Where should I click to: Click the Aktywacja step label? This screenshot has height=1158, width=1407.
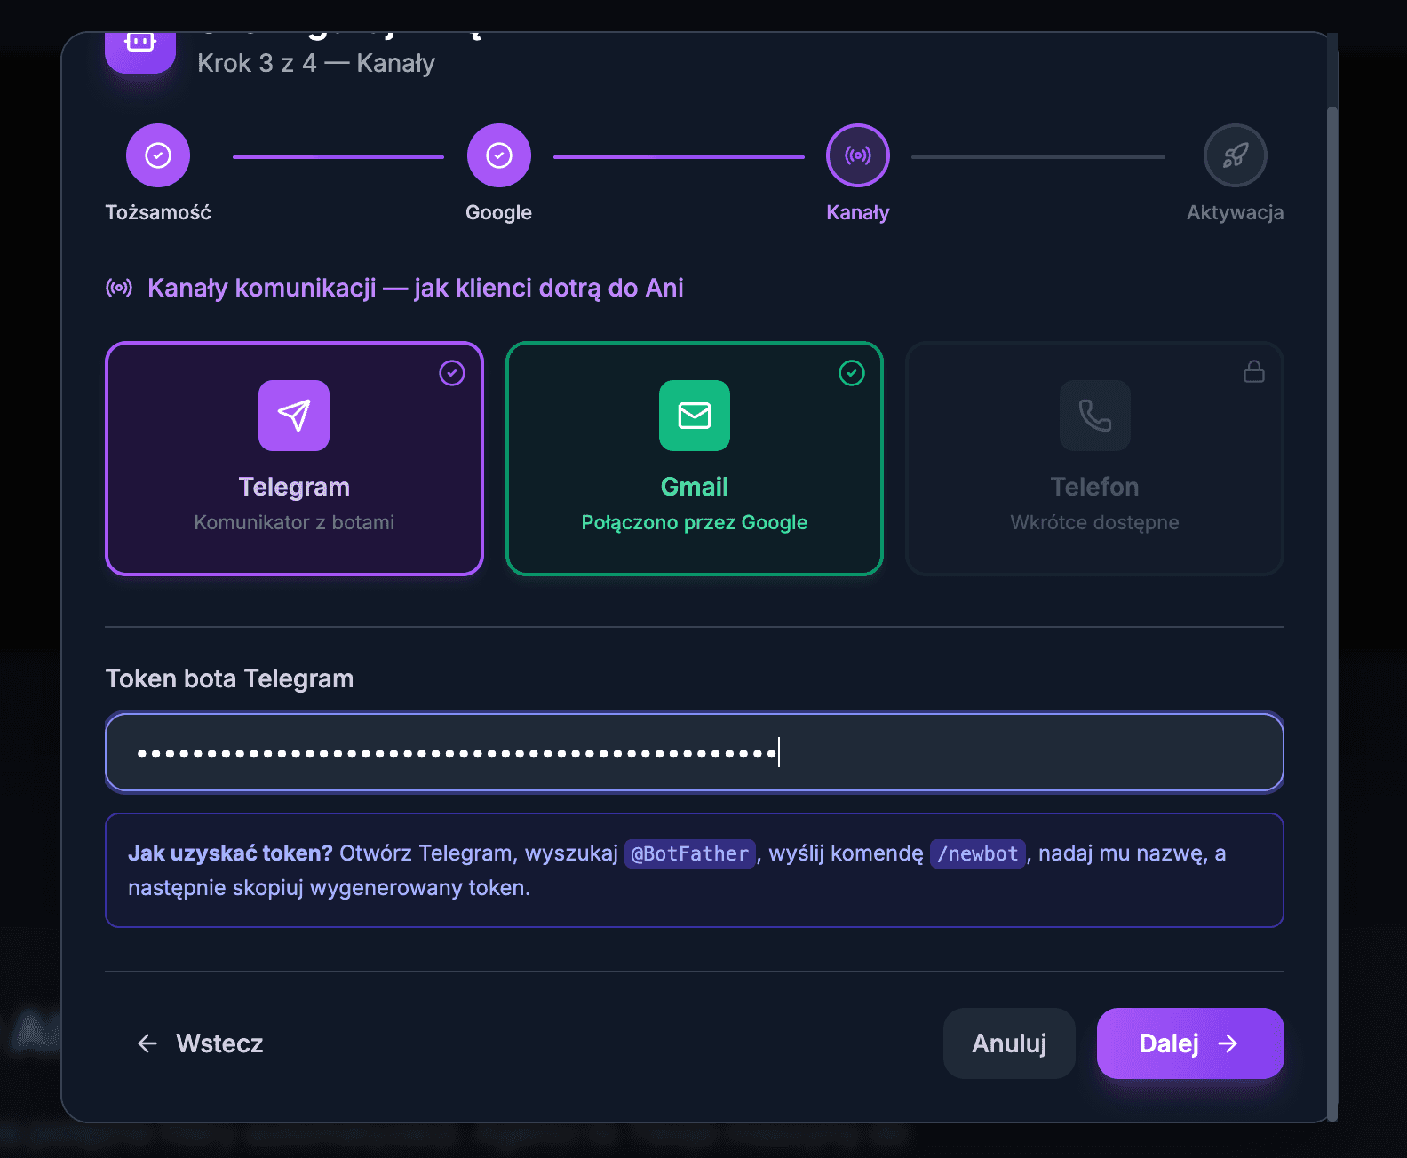click(x=1236, y=212)
